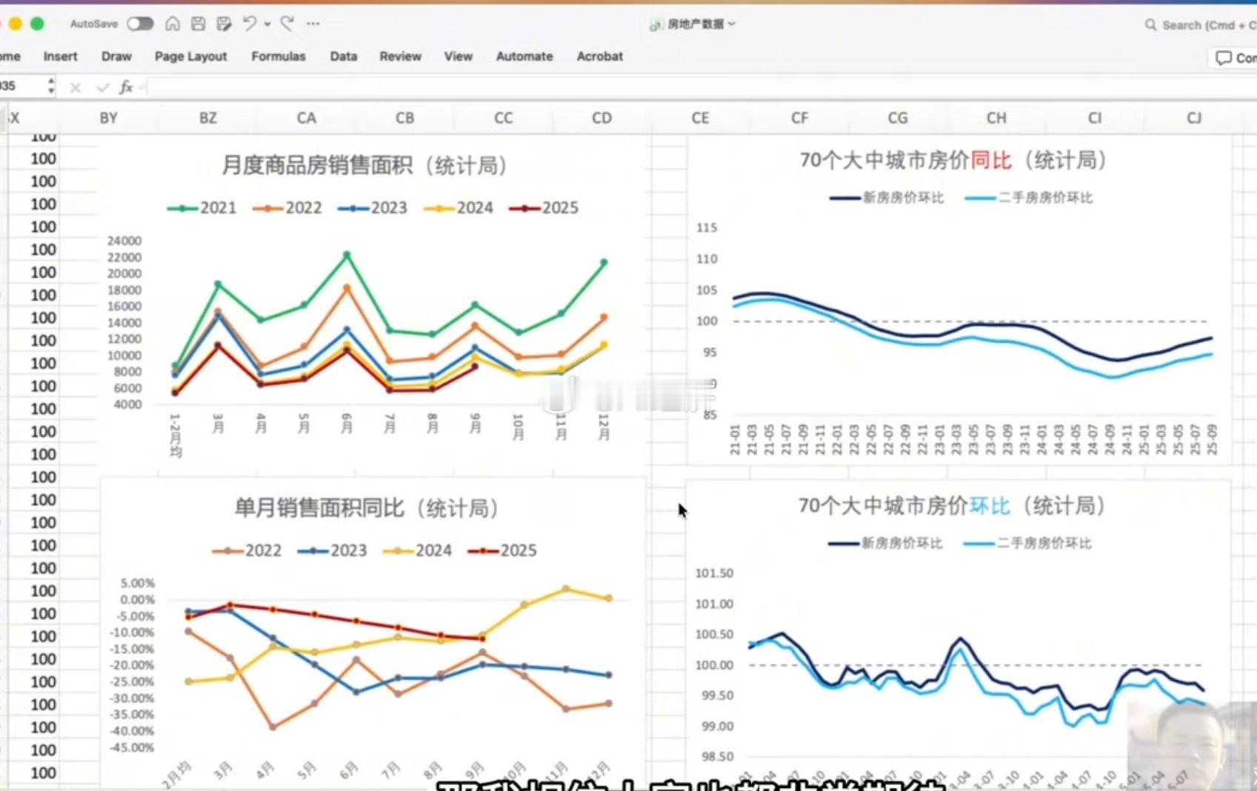The image size is (1257, 791).
Task: Click the Save As icon with pencil
Action: pos(224,24)
